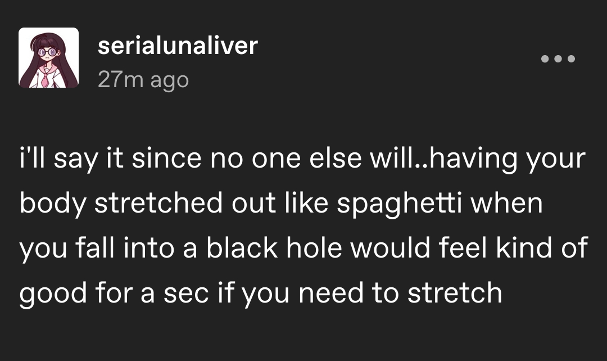Click the glasses on the avatar character
This screenshot has width=607, height=361.
pyautogui.click(x=47, y=52)
